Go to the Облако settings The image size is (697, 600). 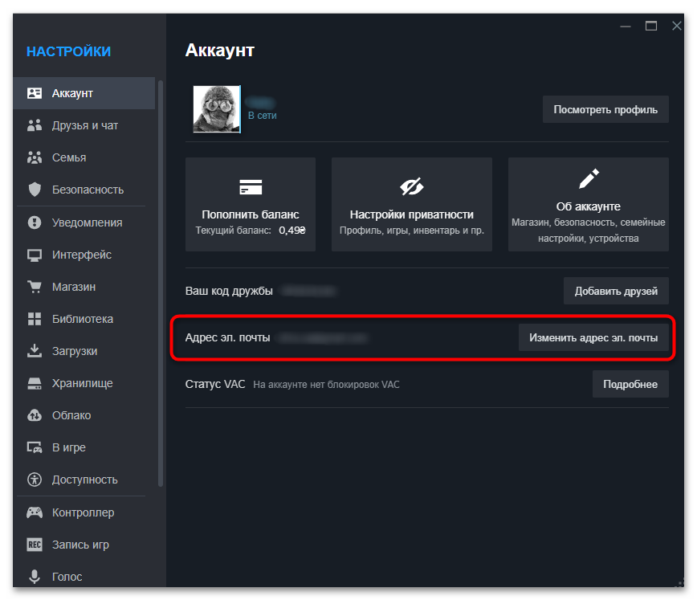[x=84, y=415]
